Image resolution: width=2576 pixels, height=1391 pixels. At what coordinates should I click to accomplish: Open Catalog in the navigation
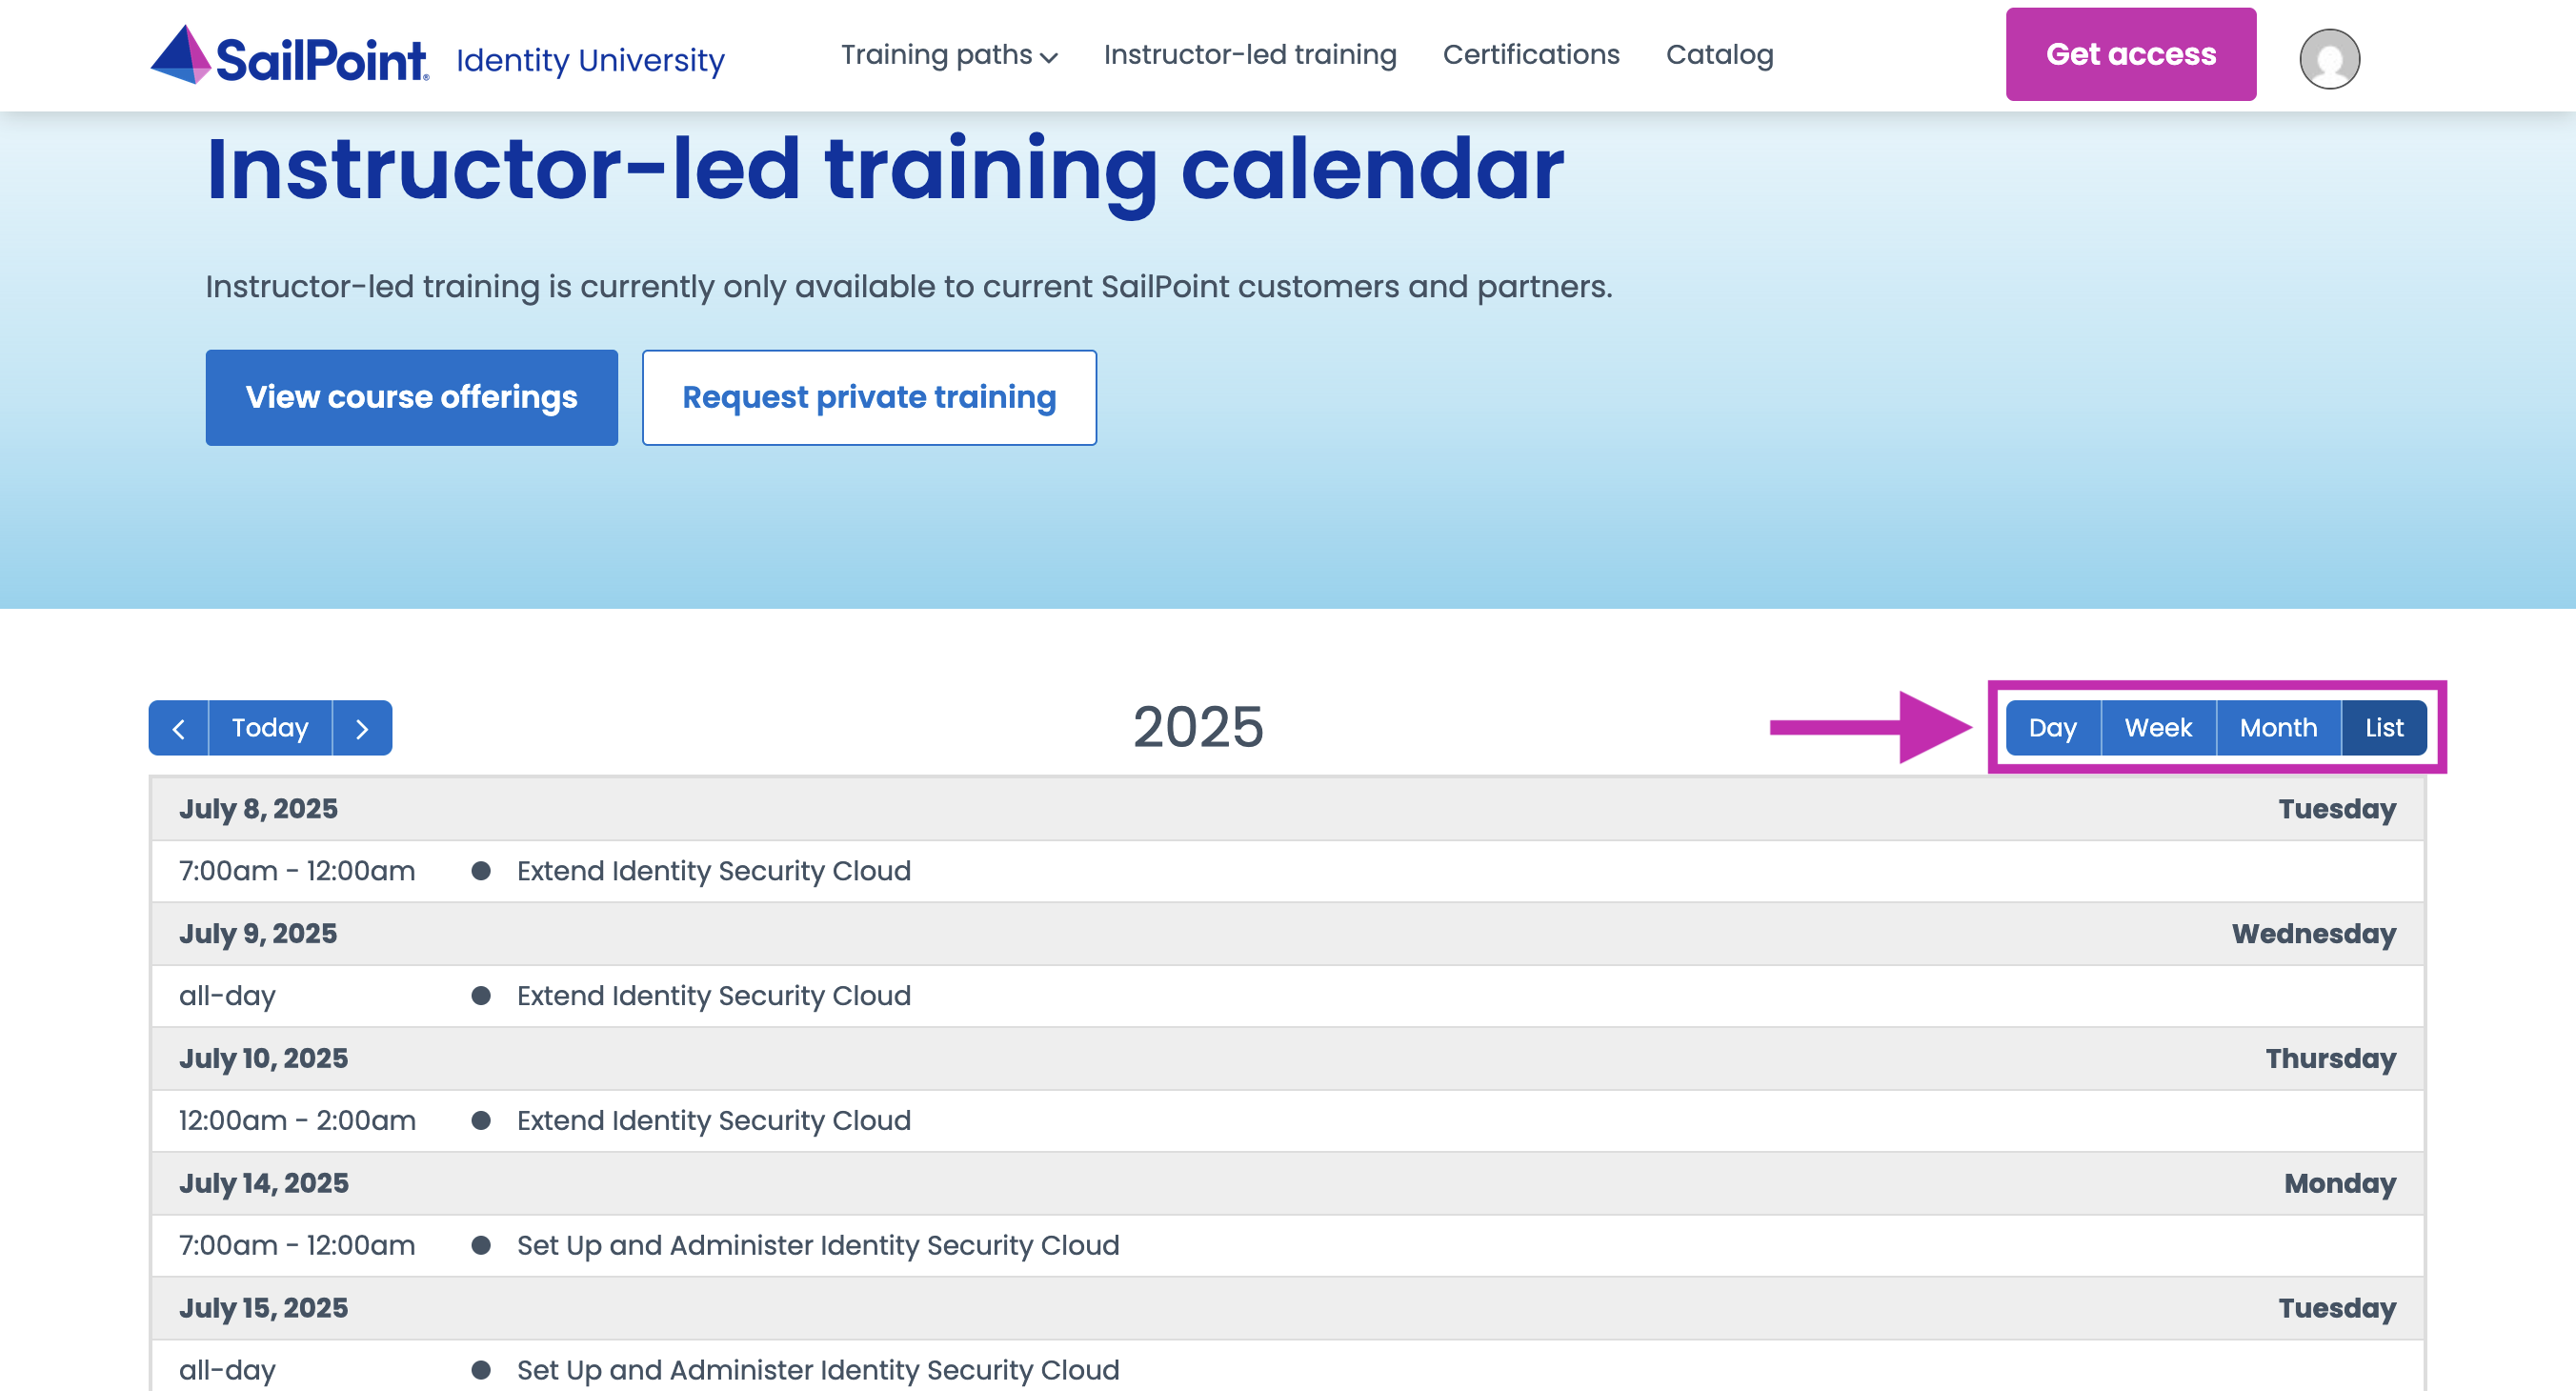pyautogui.click(x=1719, y=55)
